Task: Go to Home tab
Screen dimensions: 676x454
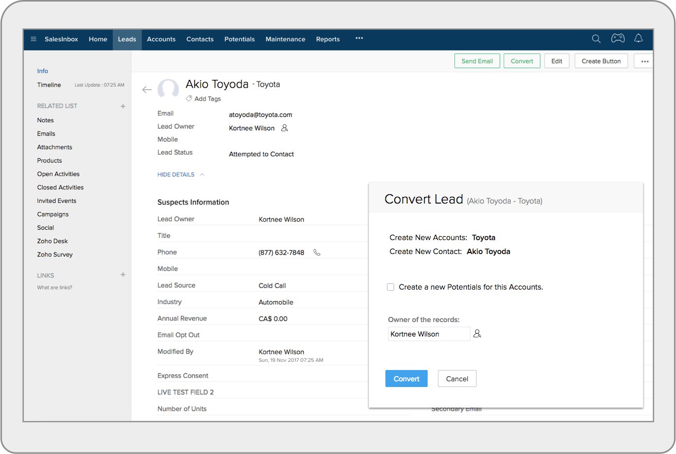Action: (x=98, y=39)
